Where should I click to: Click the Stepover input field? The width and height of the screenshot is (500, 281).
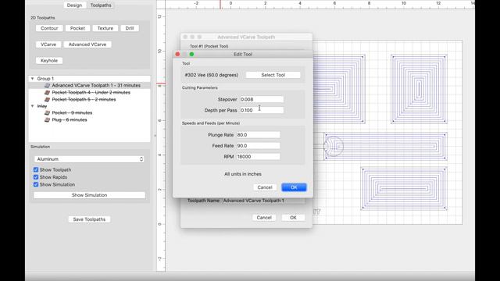tap(262, 99)
